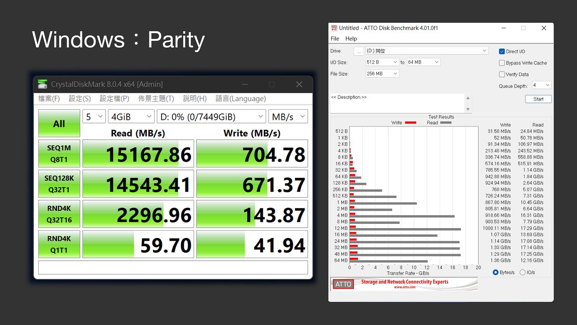Open the Queue Depth dropdown
Screen dimensions: 577x325
pyautogui.click(x=542, y=85)
